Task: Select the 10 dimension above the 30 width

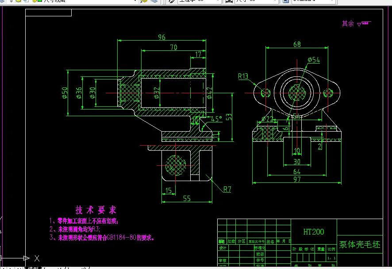Action: click(x=297, y=151)
